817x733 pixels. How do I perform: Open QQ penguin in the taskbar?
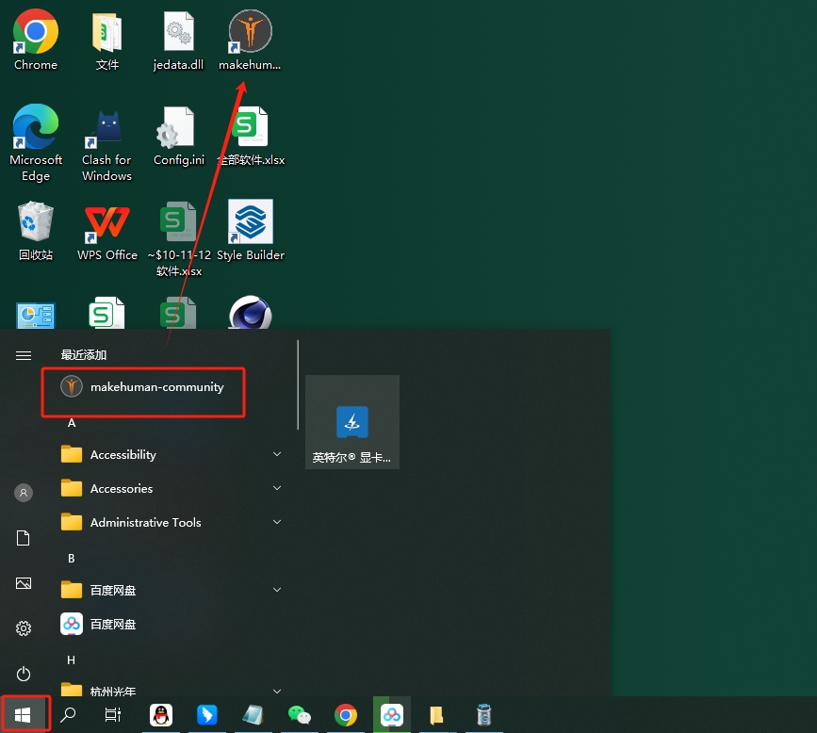[161, 715]
